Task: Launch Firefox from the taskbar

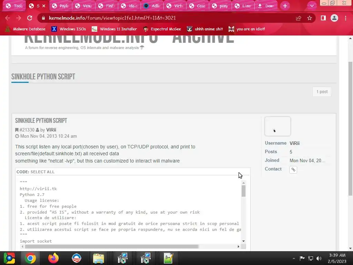Action: 53,258
